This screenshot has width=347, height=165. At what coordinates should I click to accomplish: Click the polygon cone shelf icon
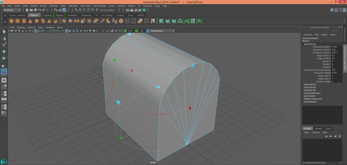pyautogui.click(x=29, y=21)
